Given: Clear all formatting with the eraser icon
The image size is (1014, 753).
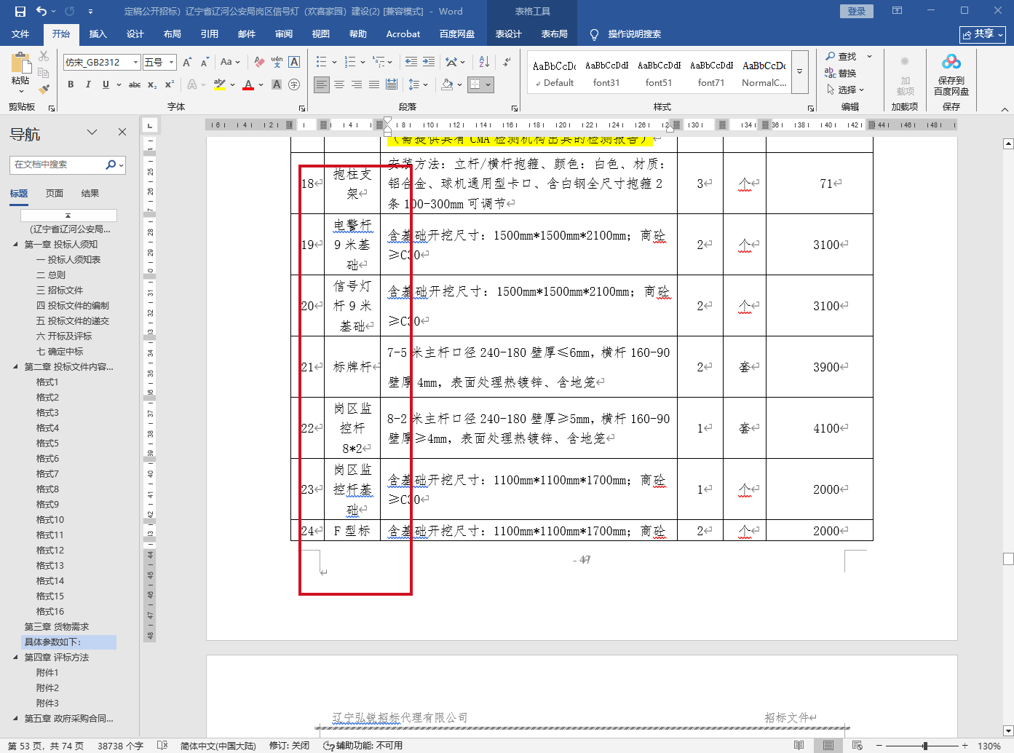Looking at the screenshot, I should point(259,63).
